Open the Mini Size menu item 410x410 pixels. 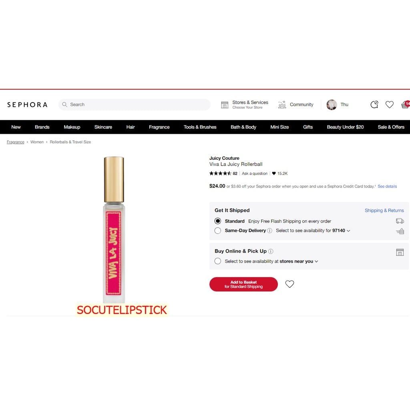[279, 127]
